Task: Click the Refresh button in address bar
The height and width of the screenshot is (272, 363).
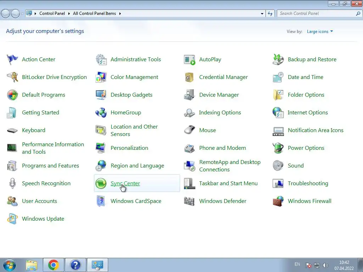Action: 270,14
